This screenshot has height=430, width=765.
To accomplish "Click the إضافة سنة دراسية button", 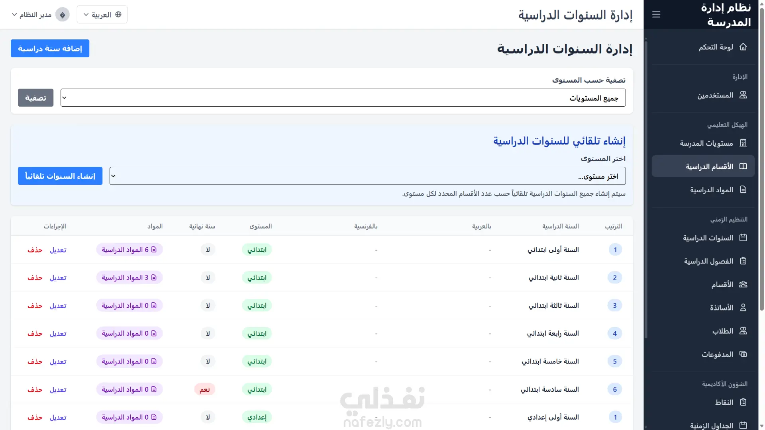I will (x=50, y=49).
